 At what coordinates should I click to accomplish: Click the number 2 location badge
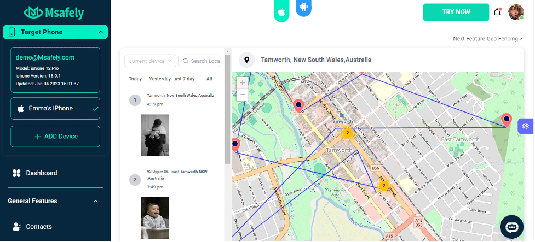(x=135, y=180)
